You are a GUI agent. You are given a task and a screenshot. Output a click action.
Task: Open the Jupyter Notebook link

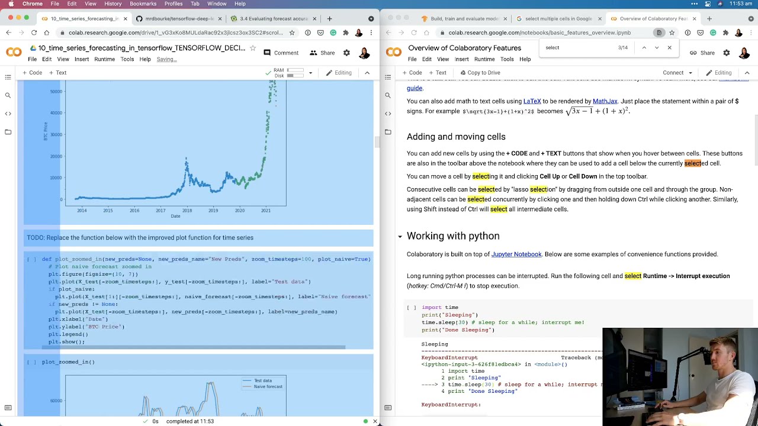tap(516, 254)
